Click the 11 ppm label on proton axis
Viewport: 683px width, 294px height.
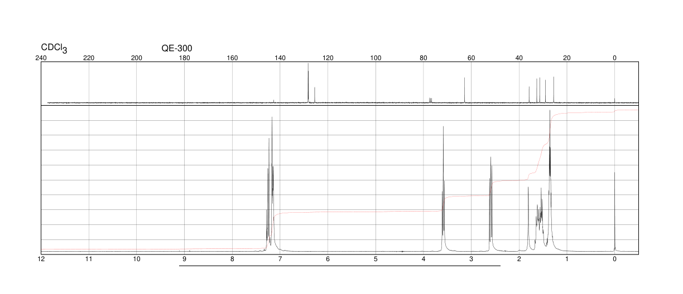coord(89,259)
